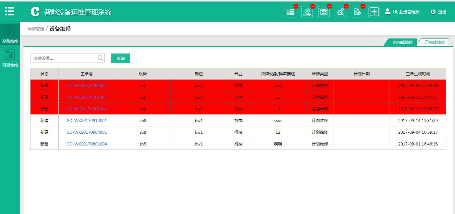Select timestamp 2017-09-06 15:39:18 cell
455x214 pixels.
418,85
